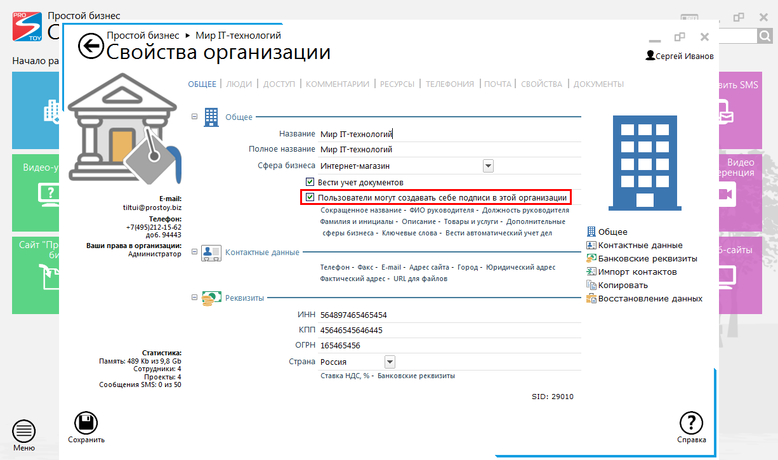Click the Сокращенное название link
This screenshot has height=460, width=778.
[360, 210]
